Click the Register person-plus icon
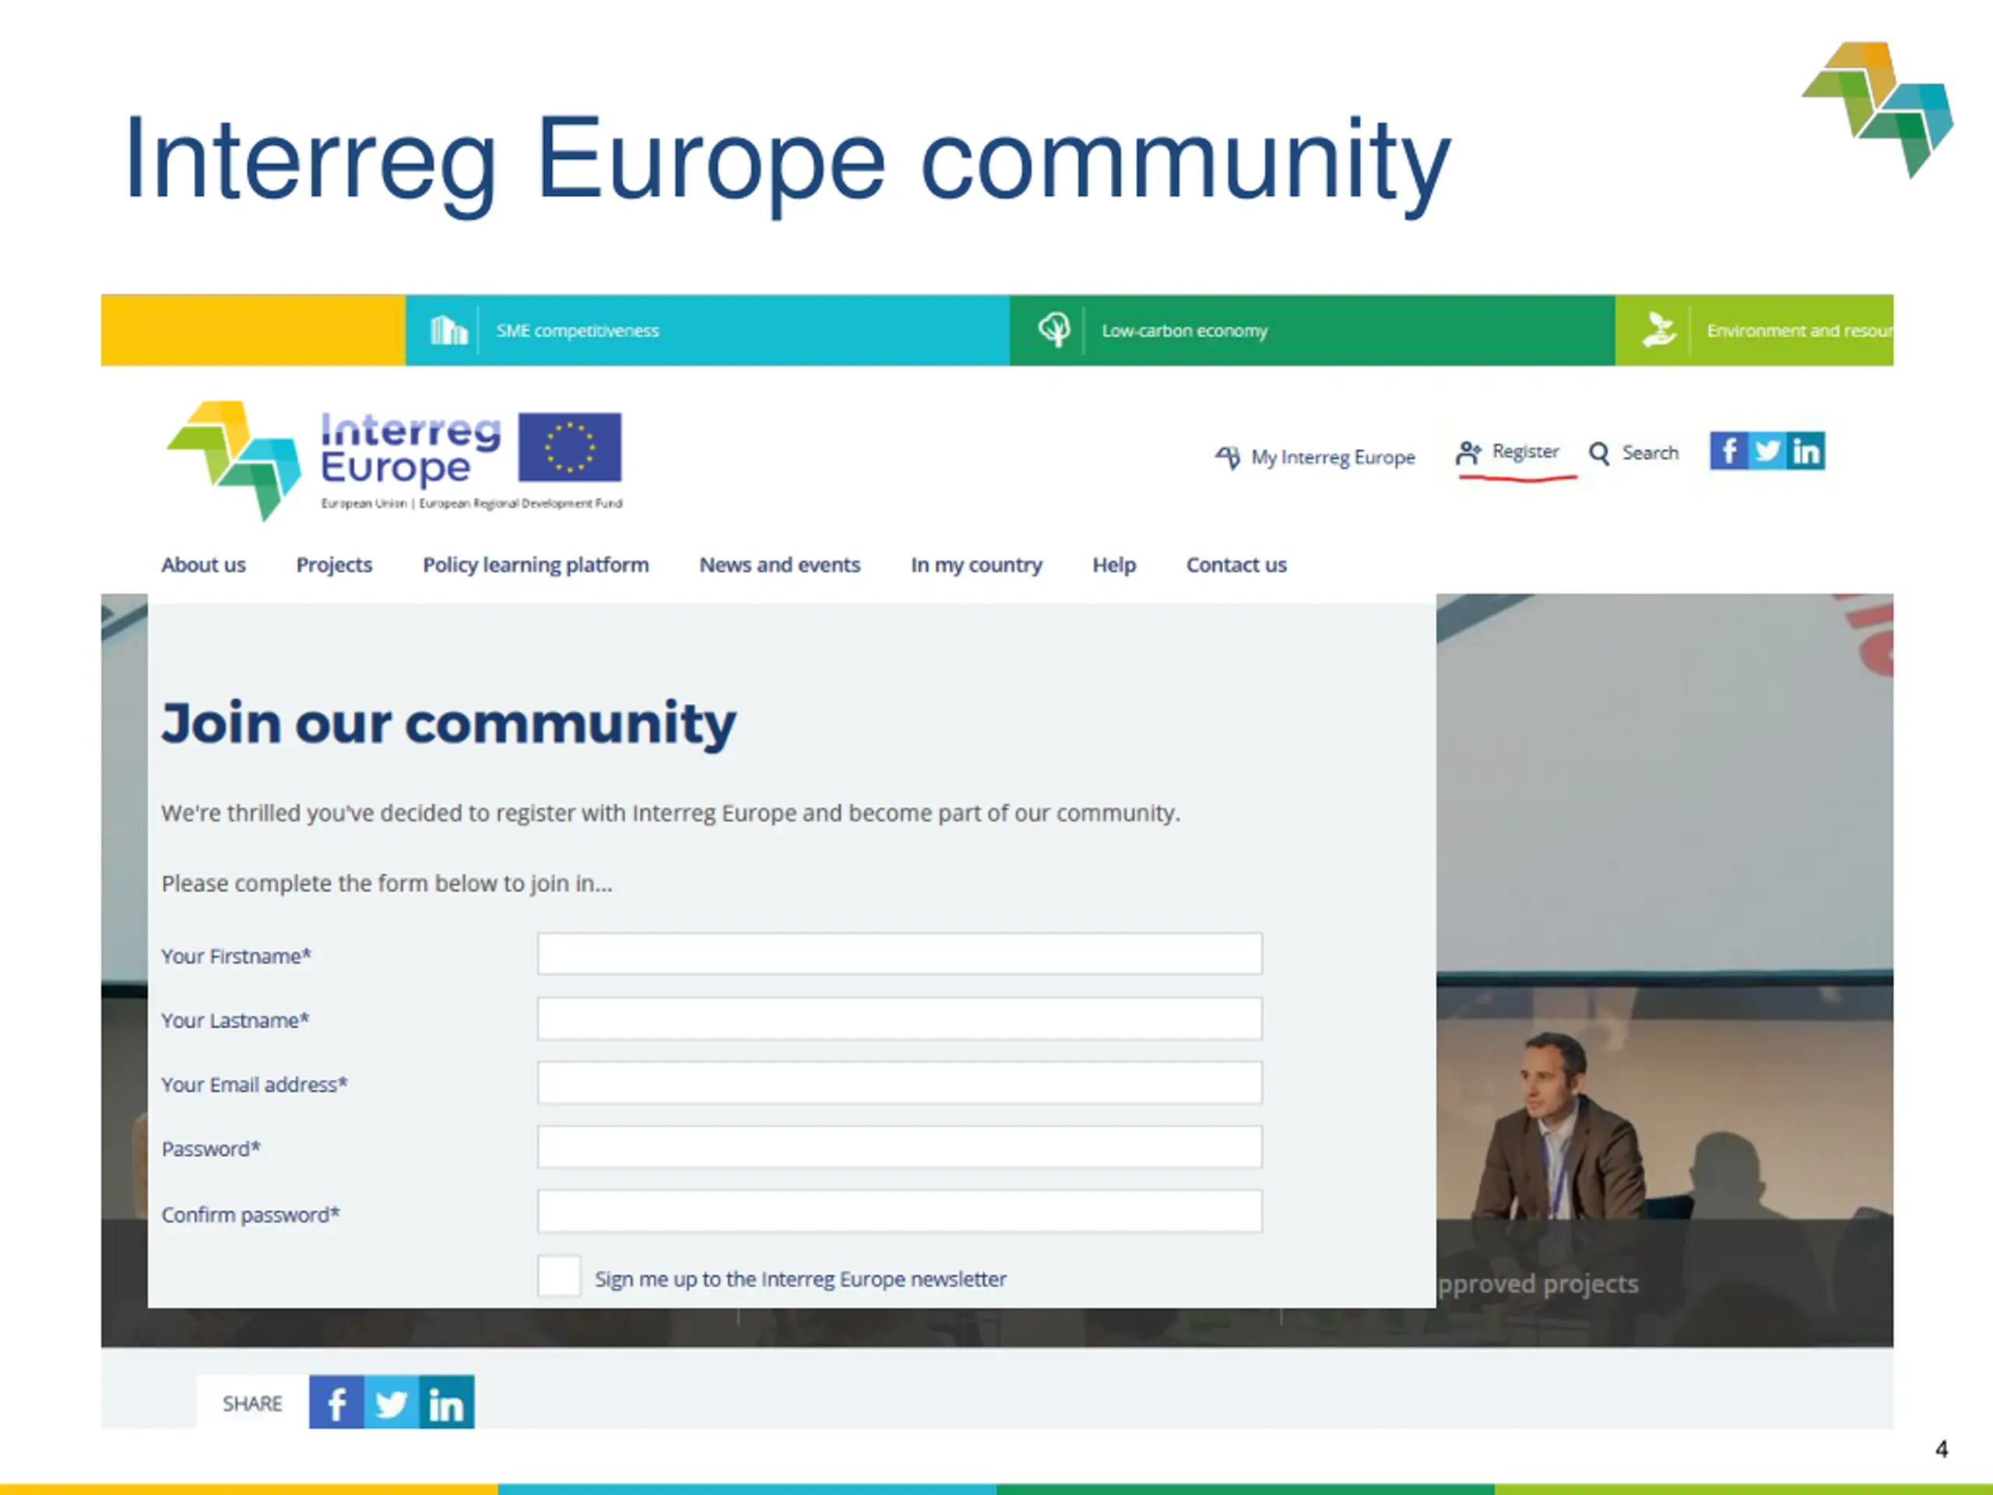Viewport: 1993px width, 1495px height. point(1468,453)
